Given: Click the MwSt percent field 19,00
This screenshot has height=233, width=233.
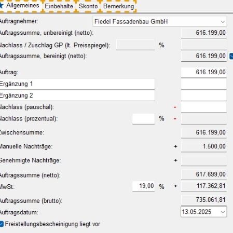Looking at the screenshot, I should 143,186.
